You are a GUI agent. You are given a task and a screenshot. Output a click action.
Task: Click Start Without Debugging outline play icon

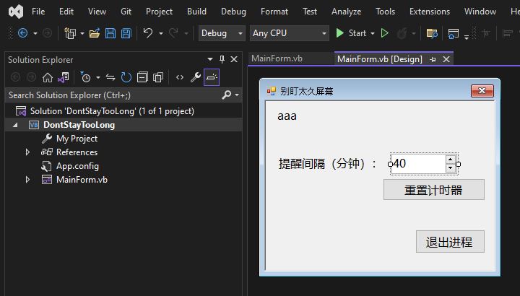pos(385,33)
